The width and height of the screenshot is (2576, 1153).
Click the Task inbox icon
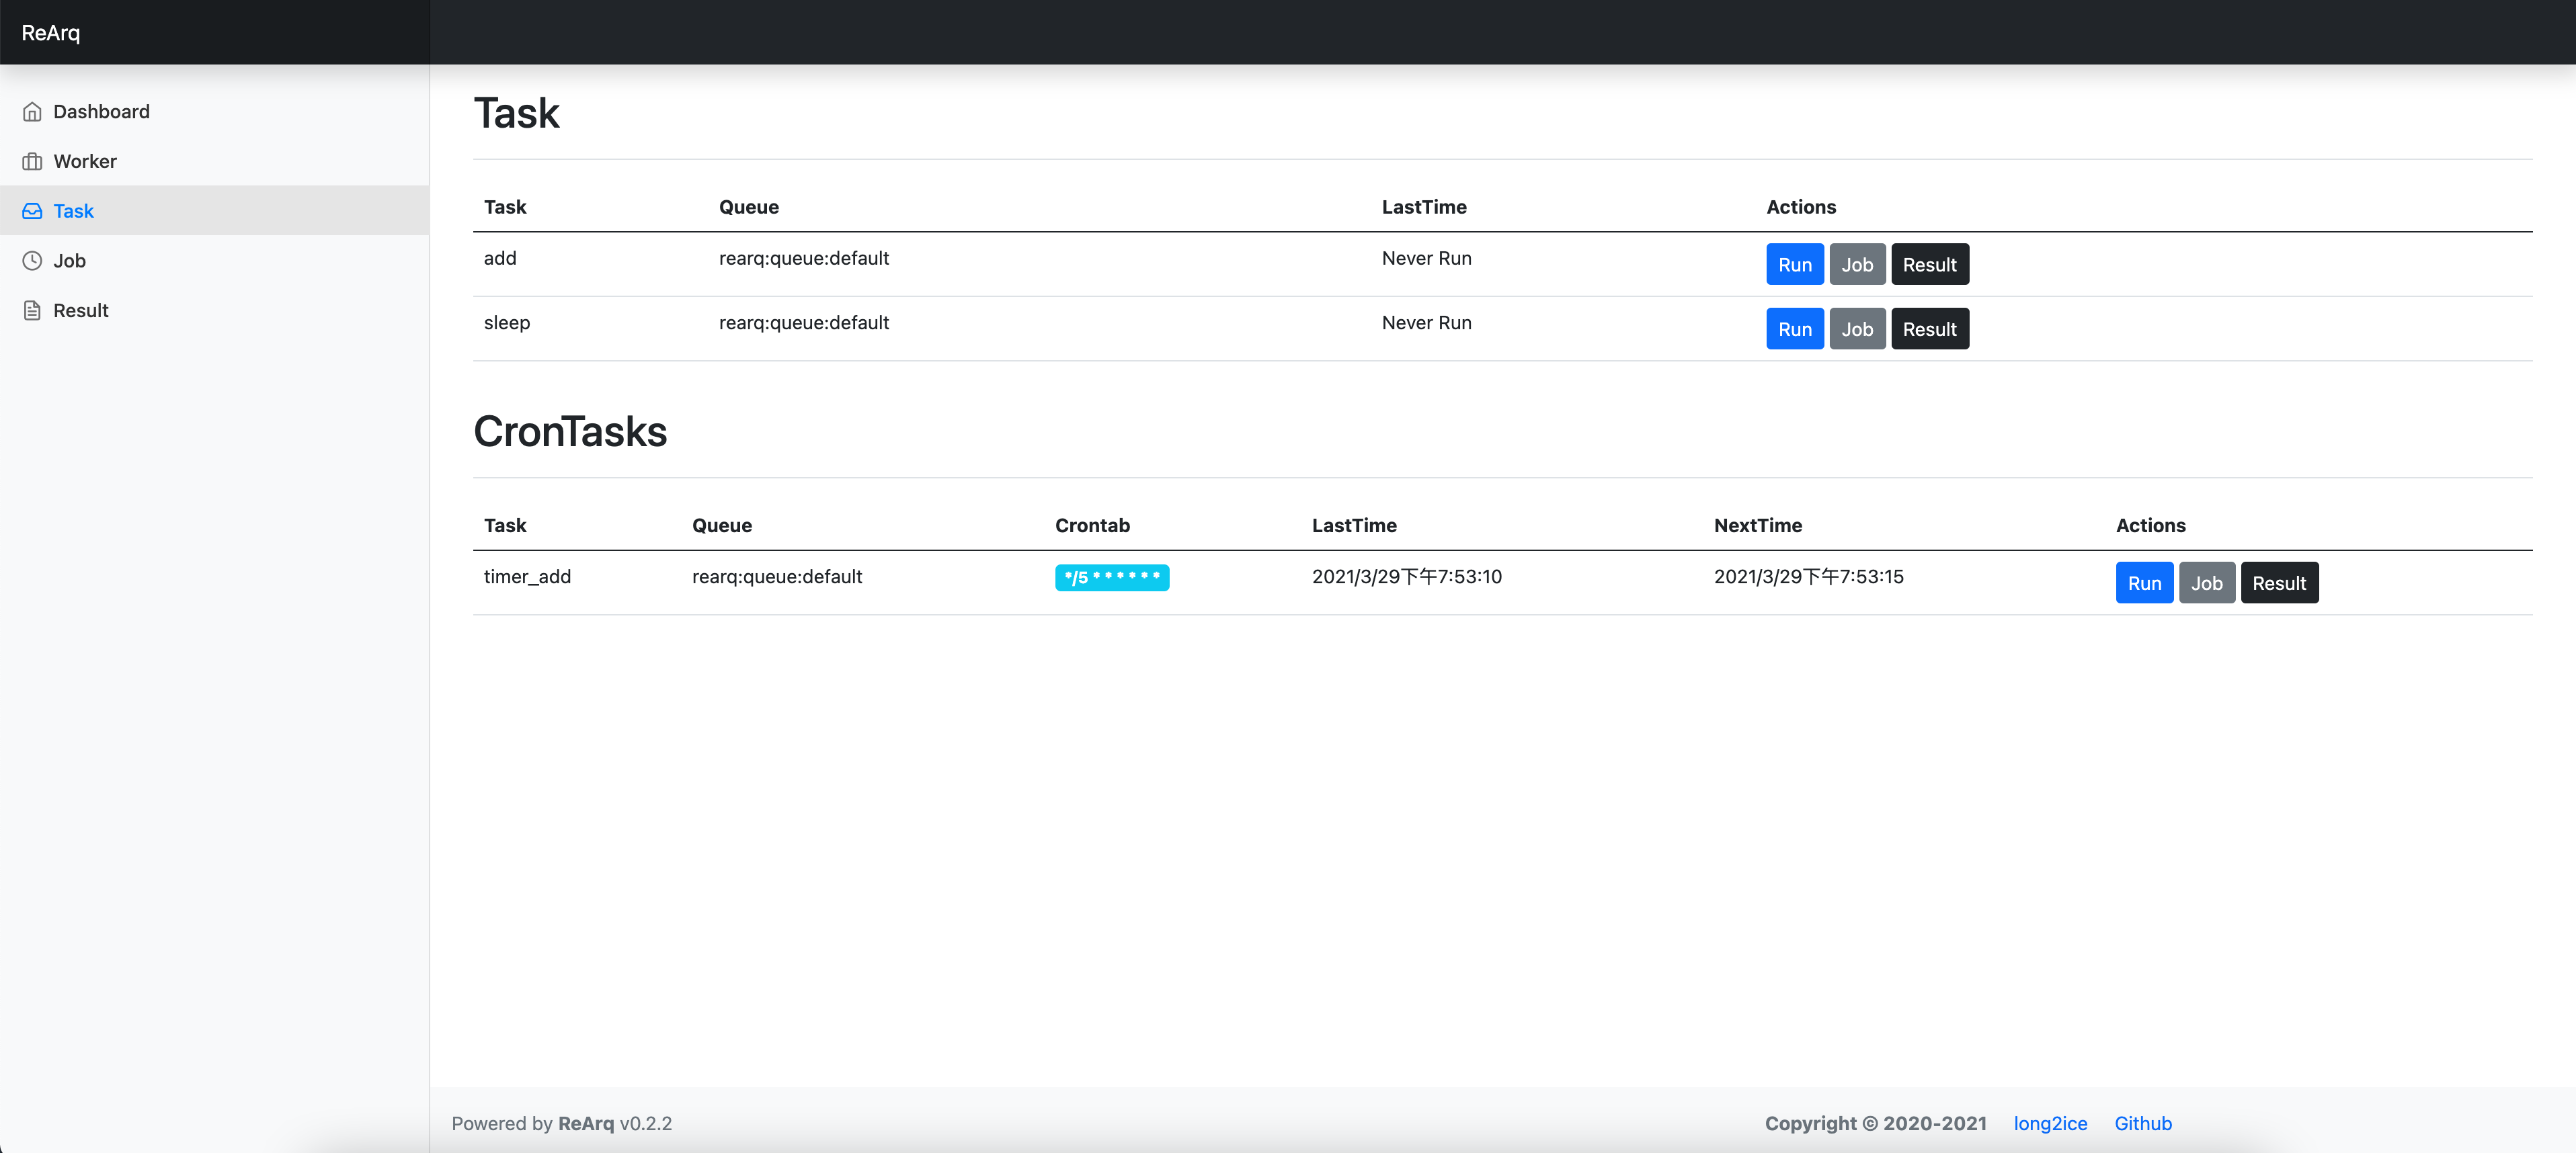(x=32, y=211)
